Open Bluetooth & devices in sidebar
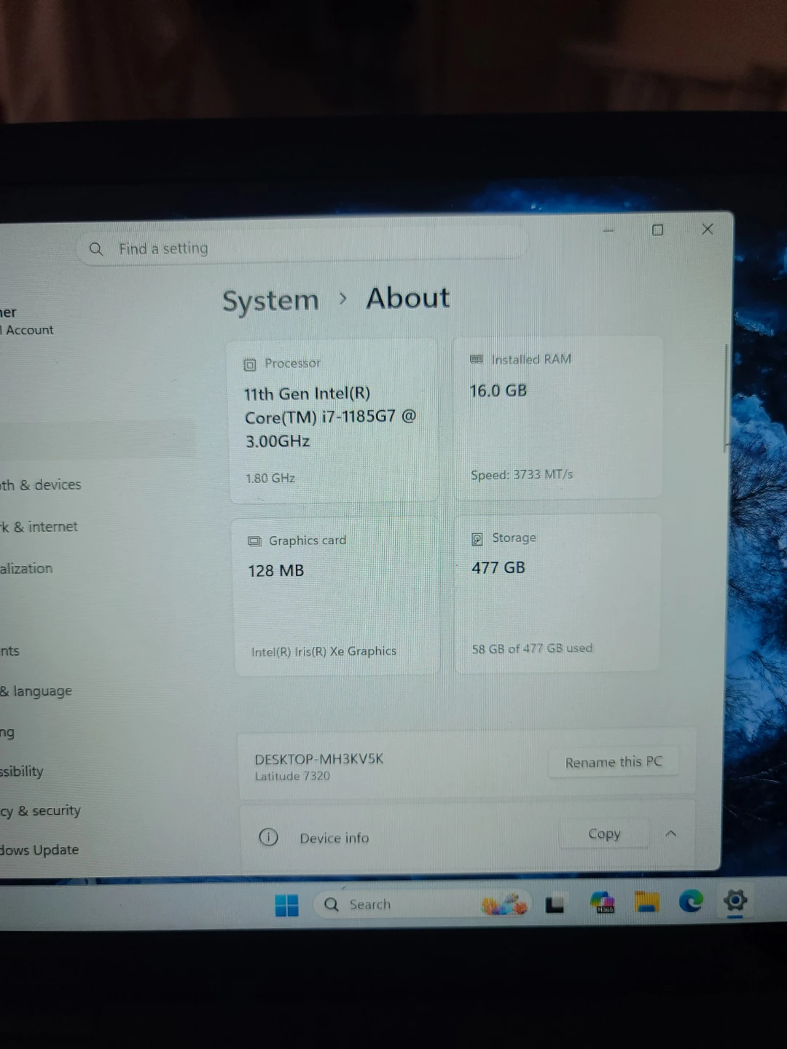 coord(40,484)
